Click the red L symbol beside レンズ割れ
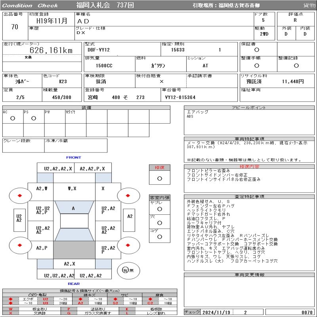 click(x=127, y=313)
